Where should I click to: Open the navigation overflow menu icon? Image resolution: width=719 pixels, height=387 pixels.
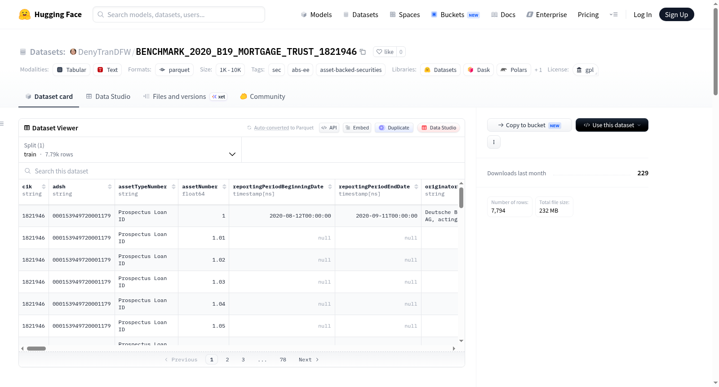(x=613, y=14)
